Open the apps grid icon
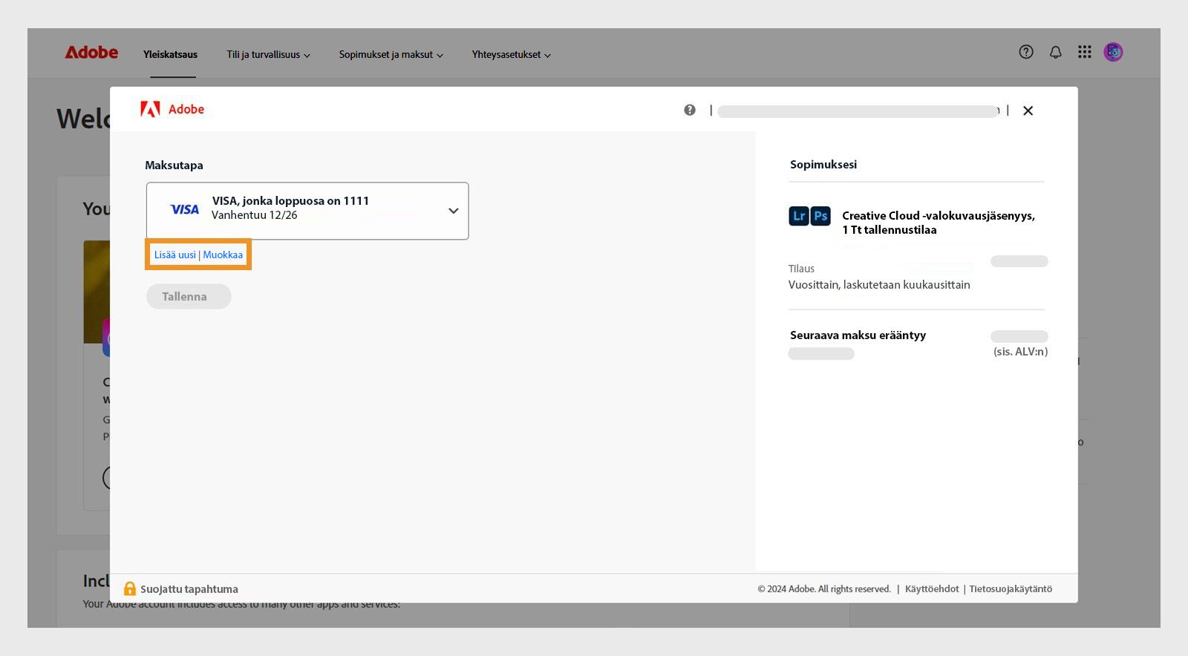Viewport: 1188px width, 656px height. pyautogui.click(x=1085, y=52)
